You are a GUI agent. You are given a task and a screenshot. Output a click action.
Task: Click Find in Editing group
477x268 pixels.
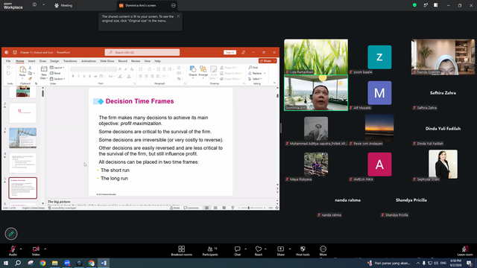pos(253,68)
